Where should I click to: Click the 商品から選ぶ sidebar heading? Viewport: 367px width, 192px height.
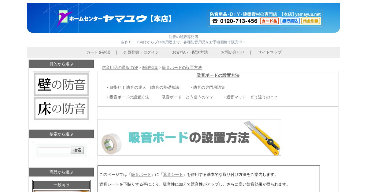pyautogui.click(x=61, y=172)
